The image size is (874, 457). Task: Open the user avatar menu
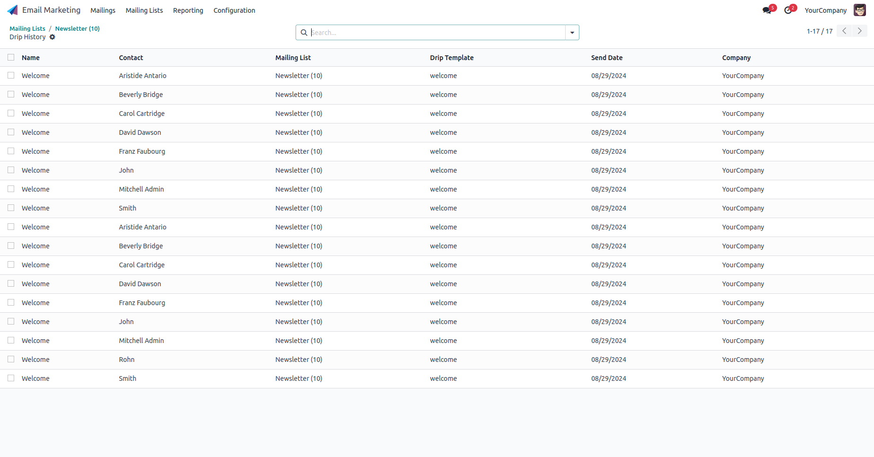pyautogui.click(x=859, y=10)
